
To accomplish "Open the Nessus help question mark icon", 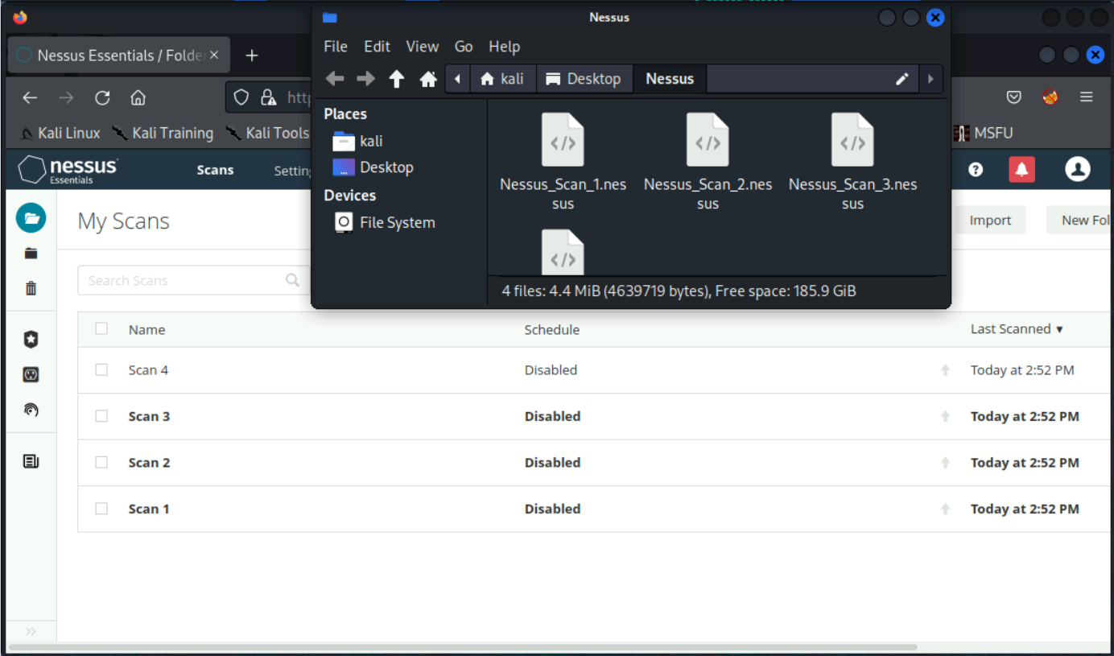I will 976,169.
